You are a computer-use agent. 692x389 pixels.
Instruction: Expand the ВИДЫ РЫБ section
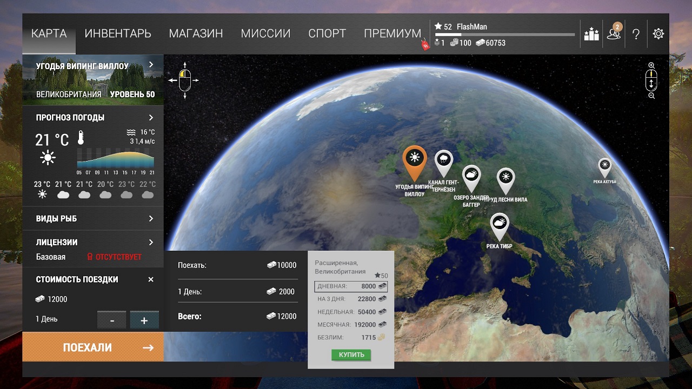(151, 219)
